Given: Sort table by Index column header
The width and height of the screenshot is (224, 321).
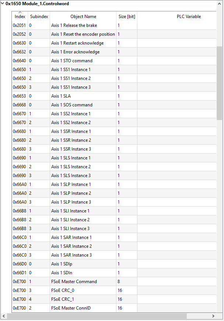Looking at the screenshot, I should click(20, 16).
